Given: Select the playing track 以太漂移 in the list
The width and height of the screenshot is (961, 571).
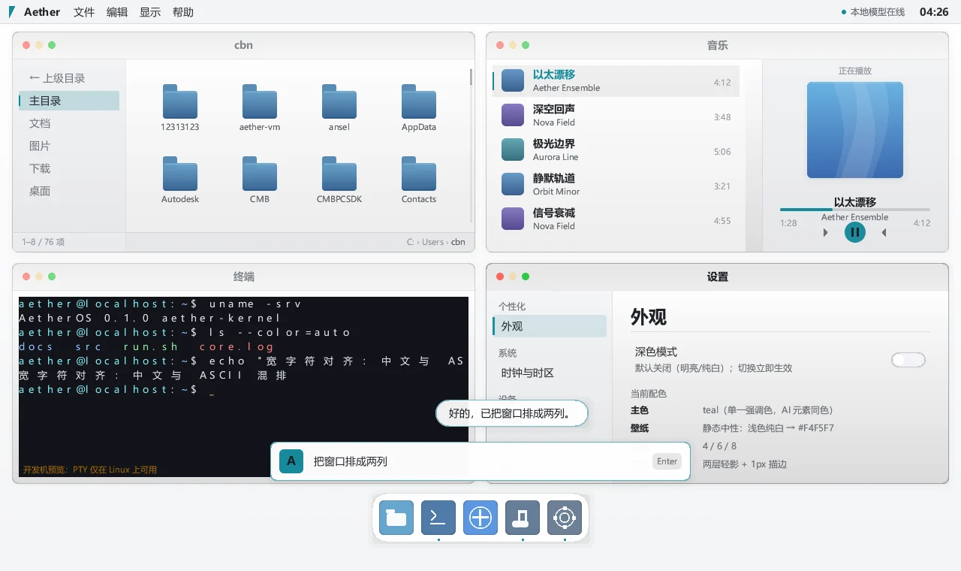Looking at the screenshot, I should (616, 80).
